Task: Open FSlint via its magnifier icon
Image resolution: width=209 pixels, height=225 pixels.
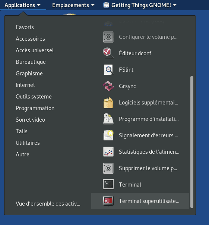Action: (108, 70)
